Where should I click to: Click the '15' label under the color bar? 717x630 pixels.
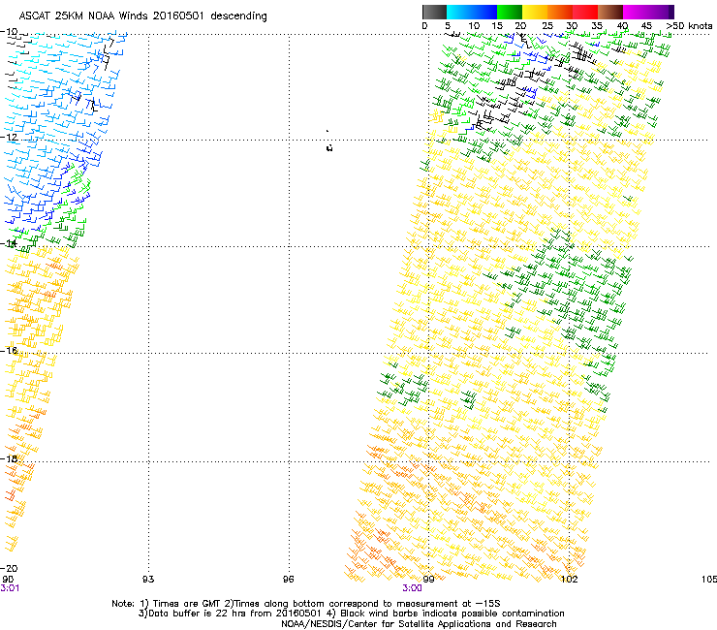pos(497,26)
